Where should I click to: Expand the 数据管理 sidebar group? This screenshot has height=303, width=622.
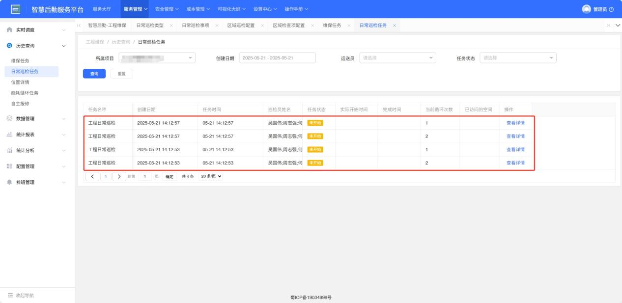coord(64,118)
